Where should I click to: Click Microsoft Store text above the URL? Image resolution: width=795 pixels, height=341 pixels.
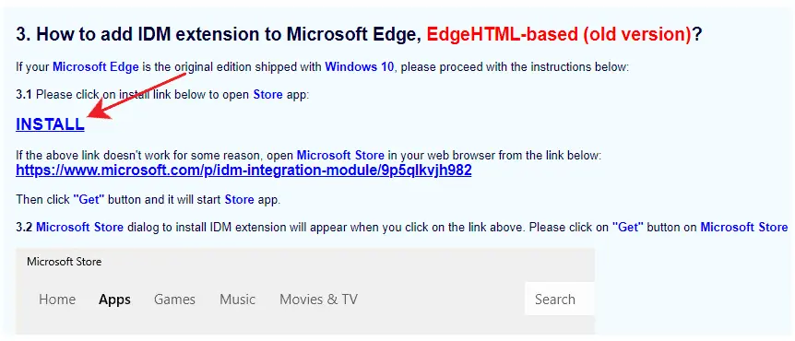pyautogui.click(x=340, y=155)
